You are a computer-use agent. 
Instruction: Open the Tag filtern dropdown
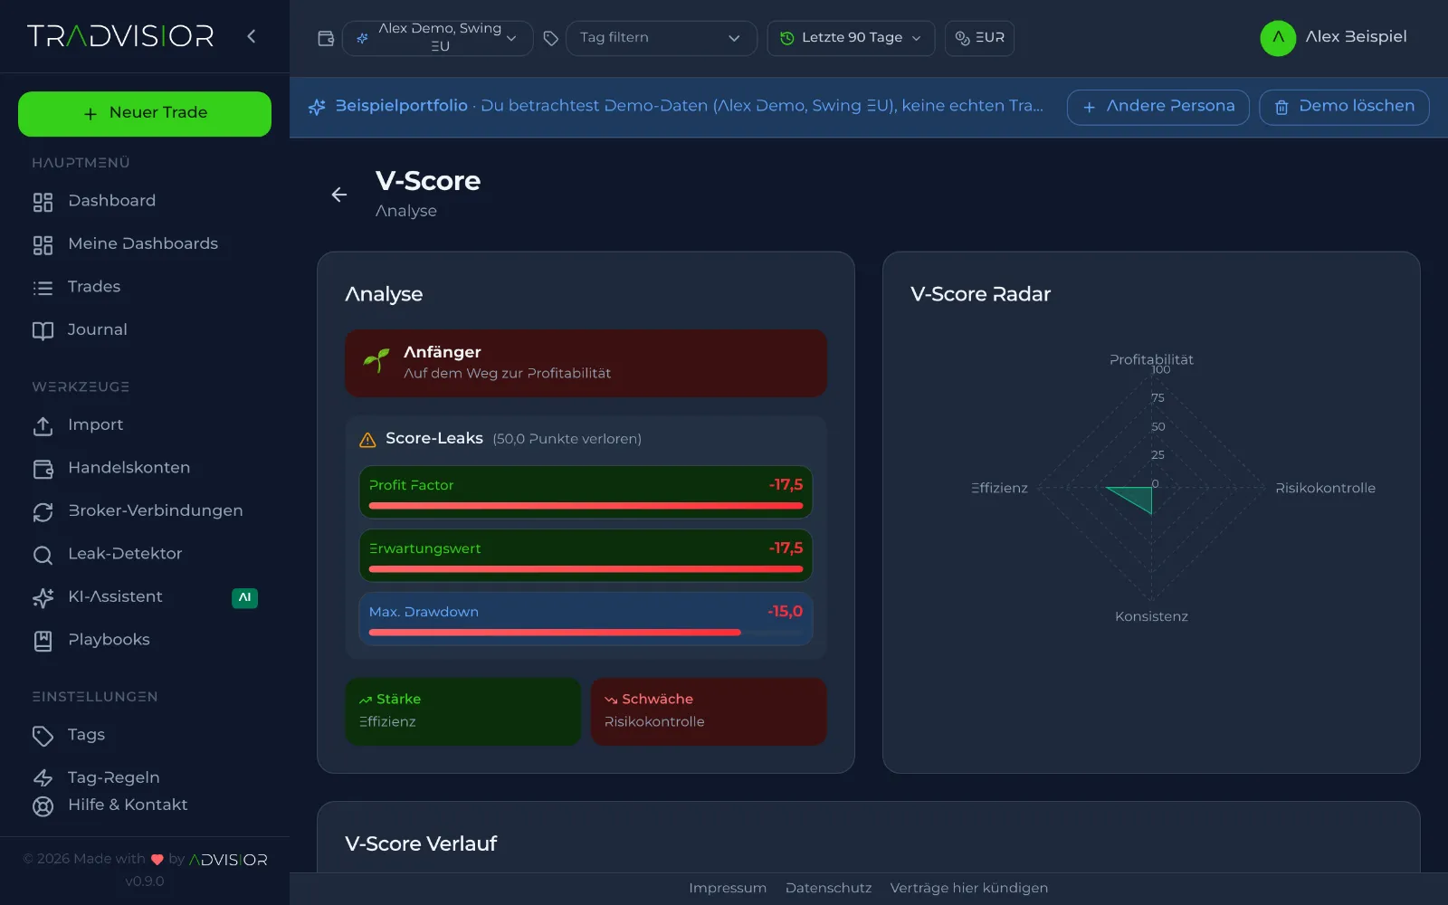click(x=661, y=38)
